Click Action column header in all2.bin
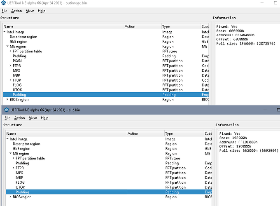280x206 pixels. coord(146,133)
